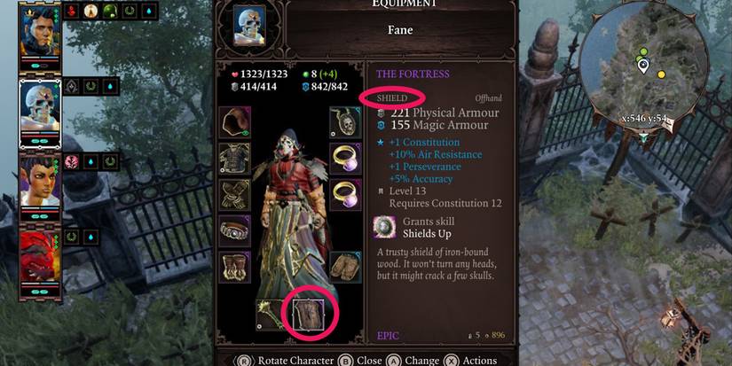Image resolution: width=732 pixels, height=366 pixels.
Task: Select the belt equipment slot
Action: pyautogui.click(x=235, y=230)
